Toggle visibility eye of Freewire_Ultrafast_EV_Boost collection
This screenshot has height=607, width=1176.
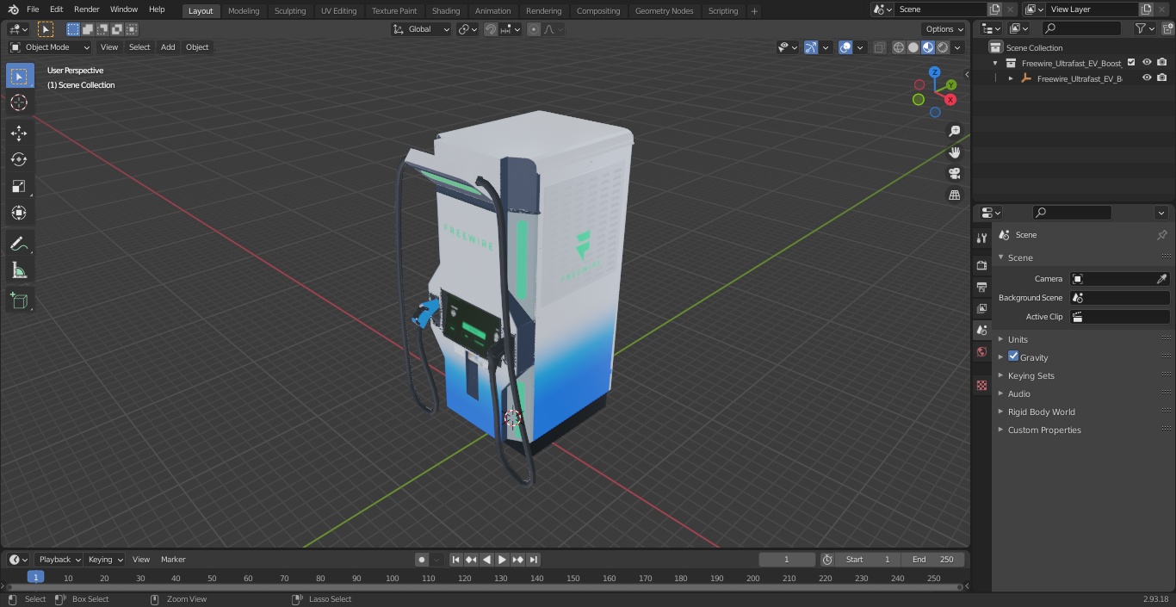point(1147,62)
